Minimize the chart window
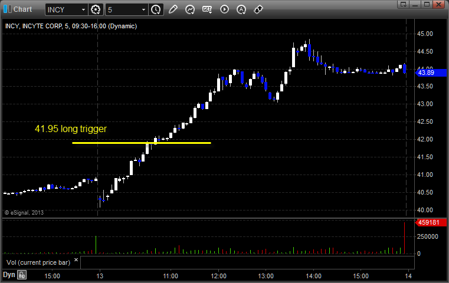 coord(415,4)
